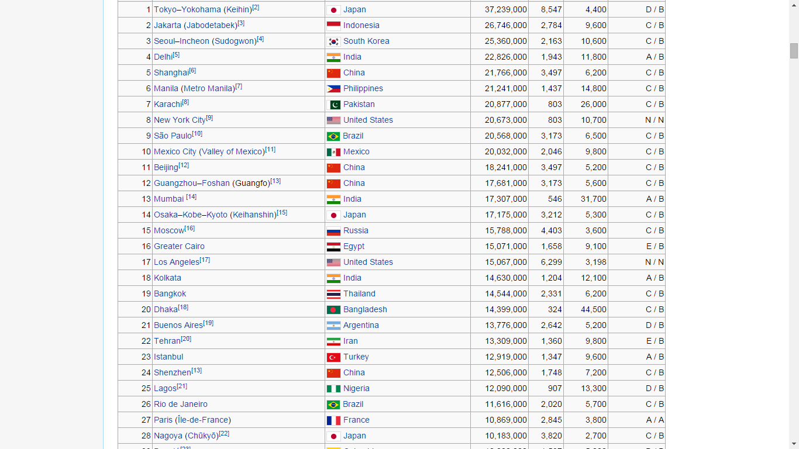This screenshot has height=449, width=799.
Task: Click the US flag in the New York City row
Action: pos(333,120)
